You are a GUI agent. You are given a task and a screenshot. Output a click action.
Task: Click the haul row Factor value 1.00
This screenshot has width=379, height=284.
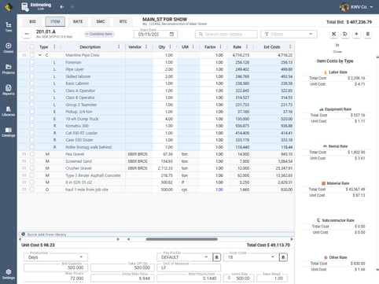coord(219,190)
